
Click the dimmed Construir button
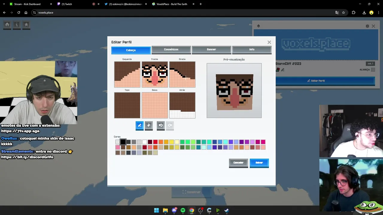coord(191,192)
